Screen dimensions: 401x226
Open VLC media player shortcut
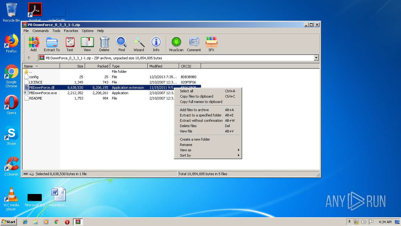pyautogui.click(x=11, y=199)
